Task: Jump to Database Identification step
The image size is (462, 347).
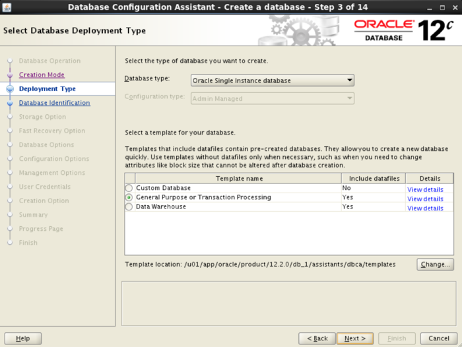Action: tap(55, 103)
